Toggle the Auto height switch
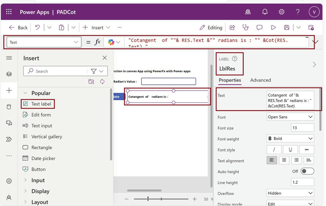 coord(307,171)
